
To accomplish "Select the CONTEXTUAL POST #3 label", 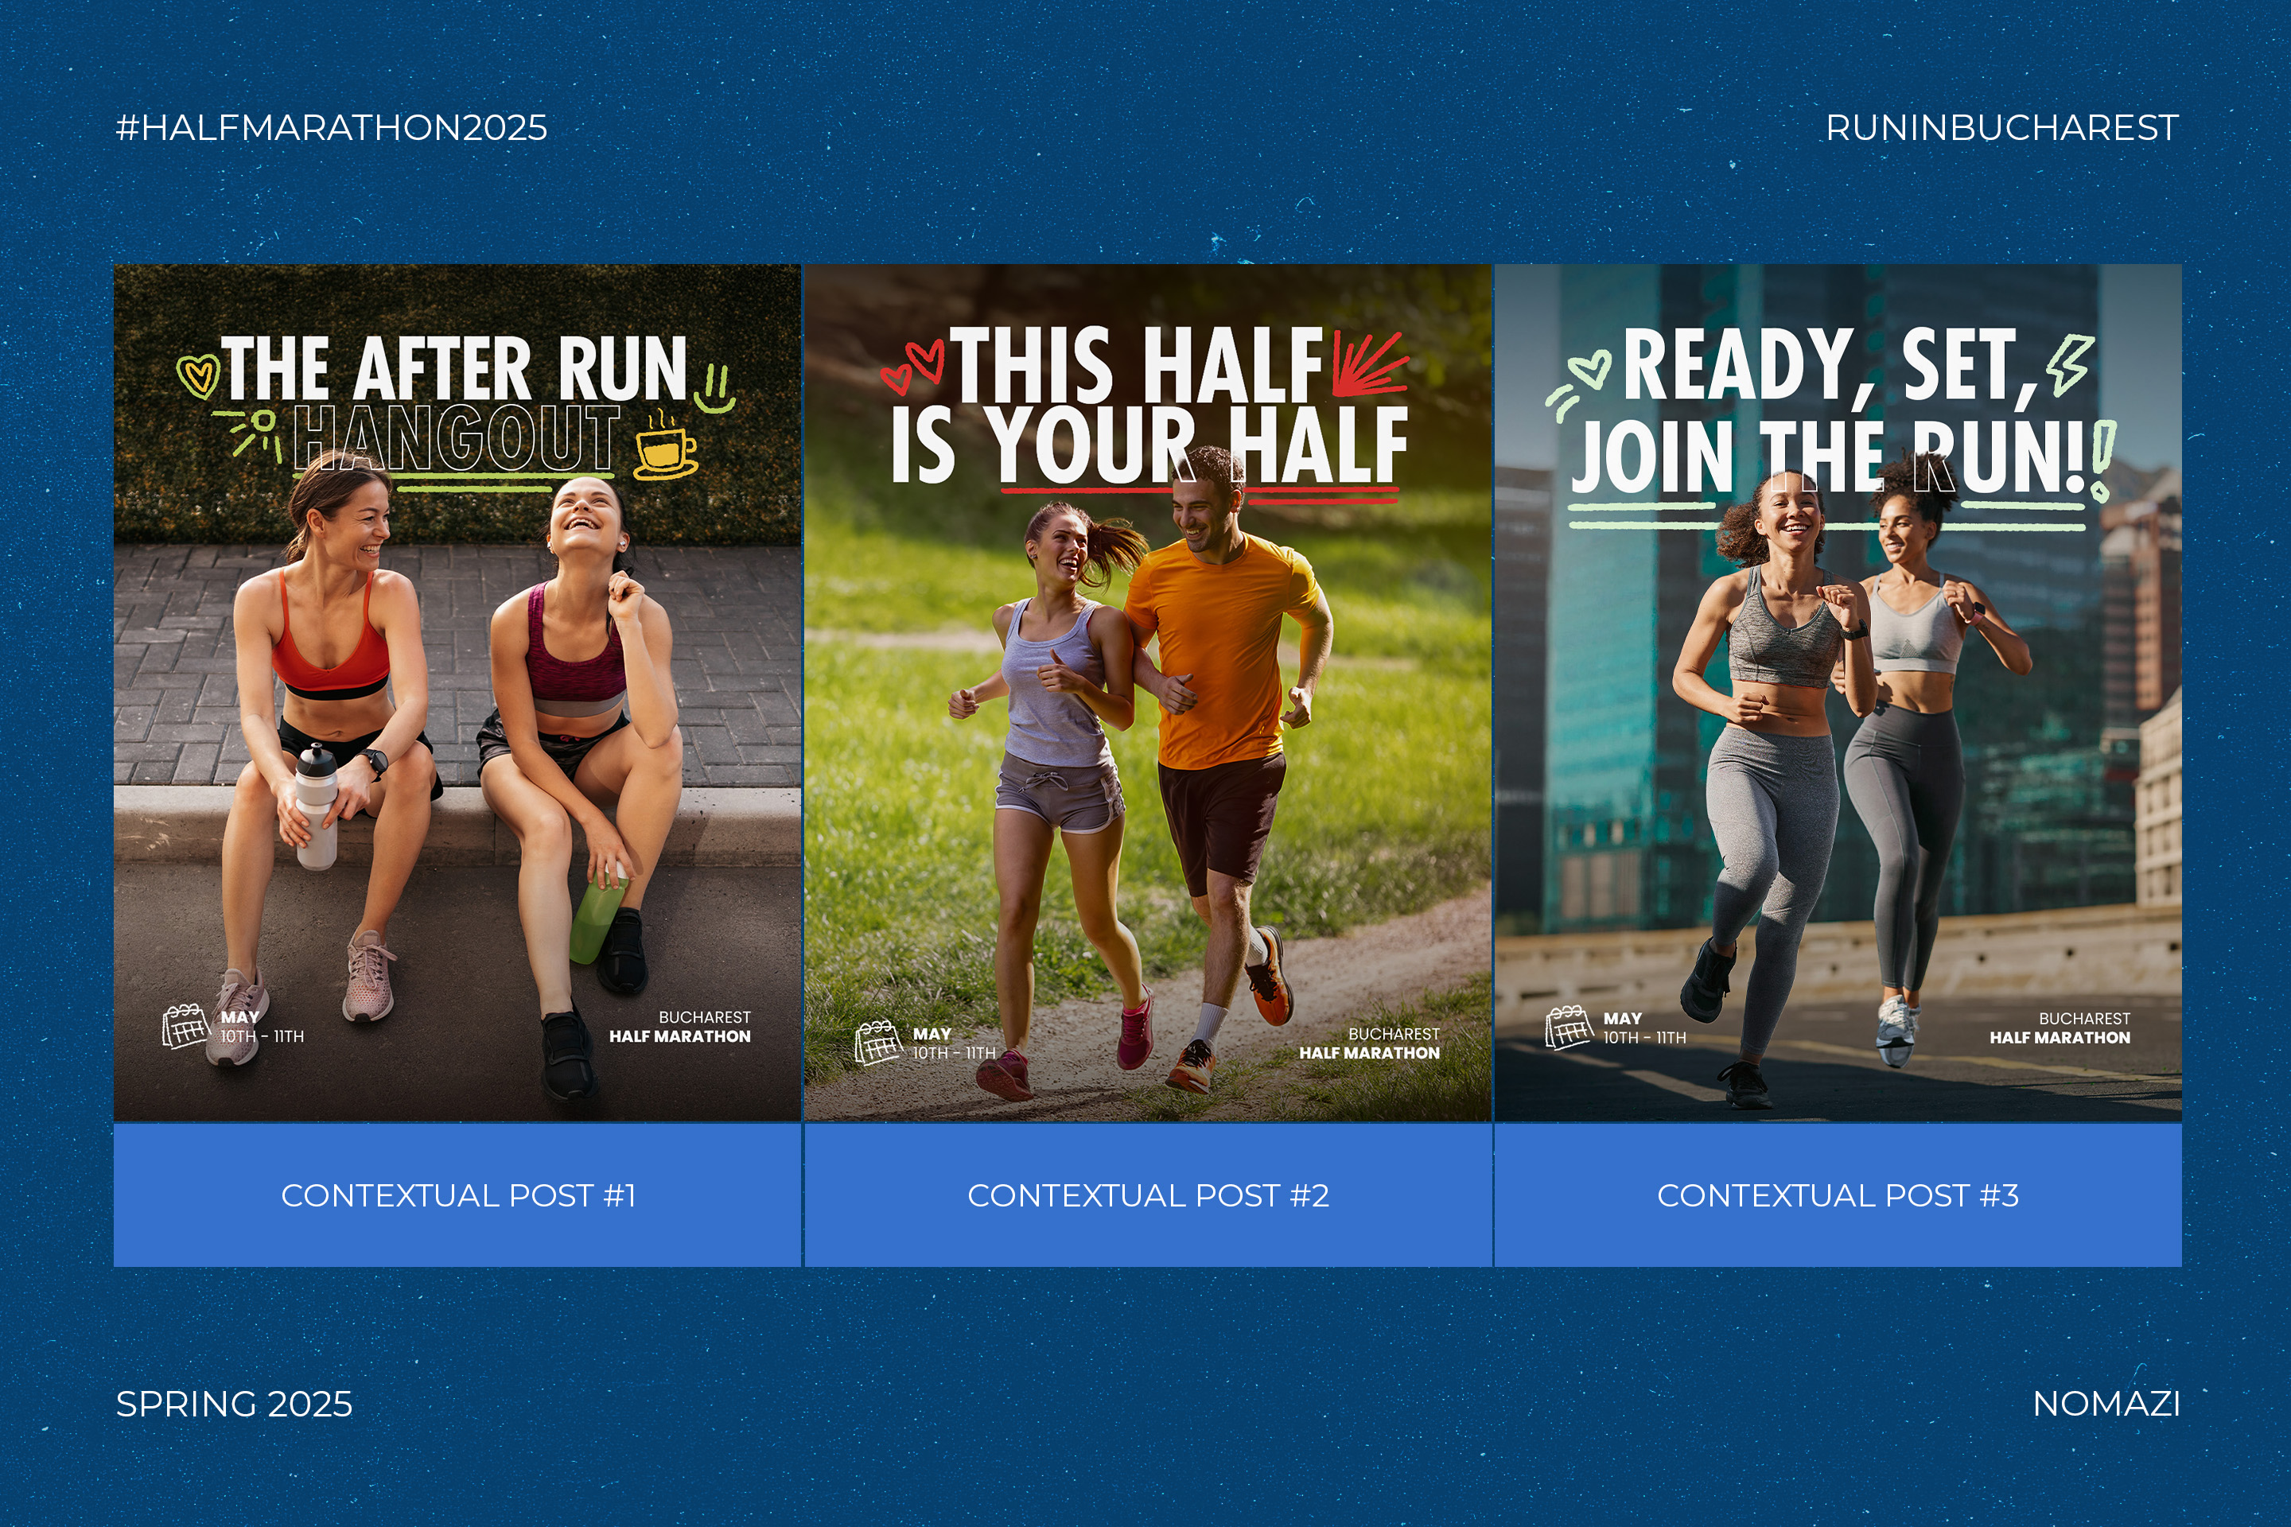I will coord(1837,1195).
